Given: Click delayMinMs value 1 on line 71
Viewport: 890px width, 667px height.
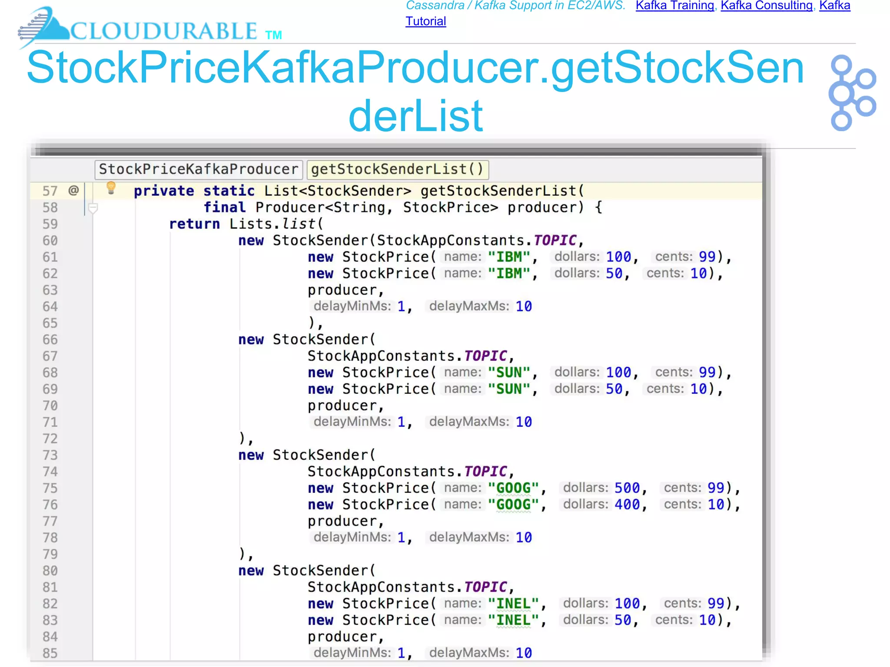Looking at the screenshot, I should click(x=401, y=422).
